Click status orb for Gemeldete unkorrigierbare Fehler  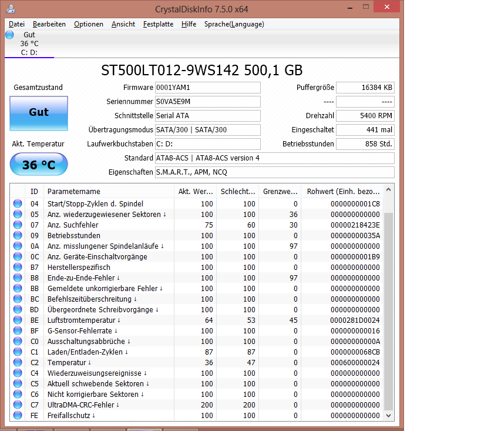click(18, 288)
